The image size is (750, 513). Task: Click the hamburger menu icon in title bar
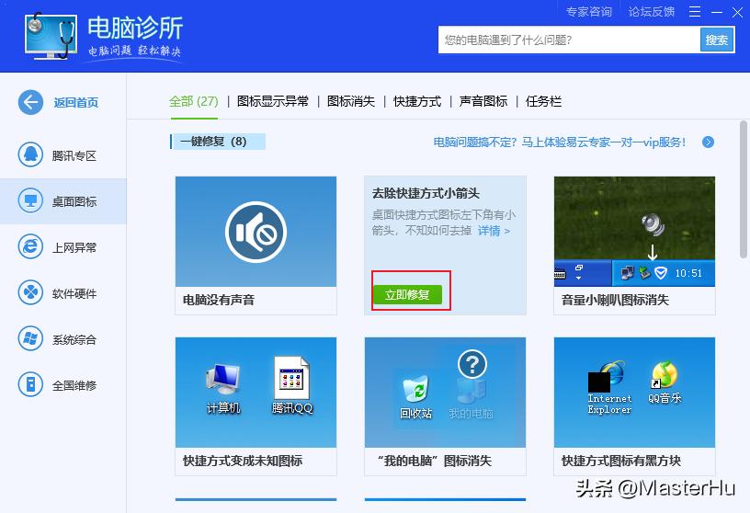(x=695, y=11)
